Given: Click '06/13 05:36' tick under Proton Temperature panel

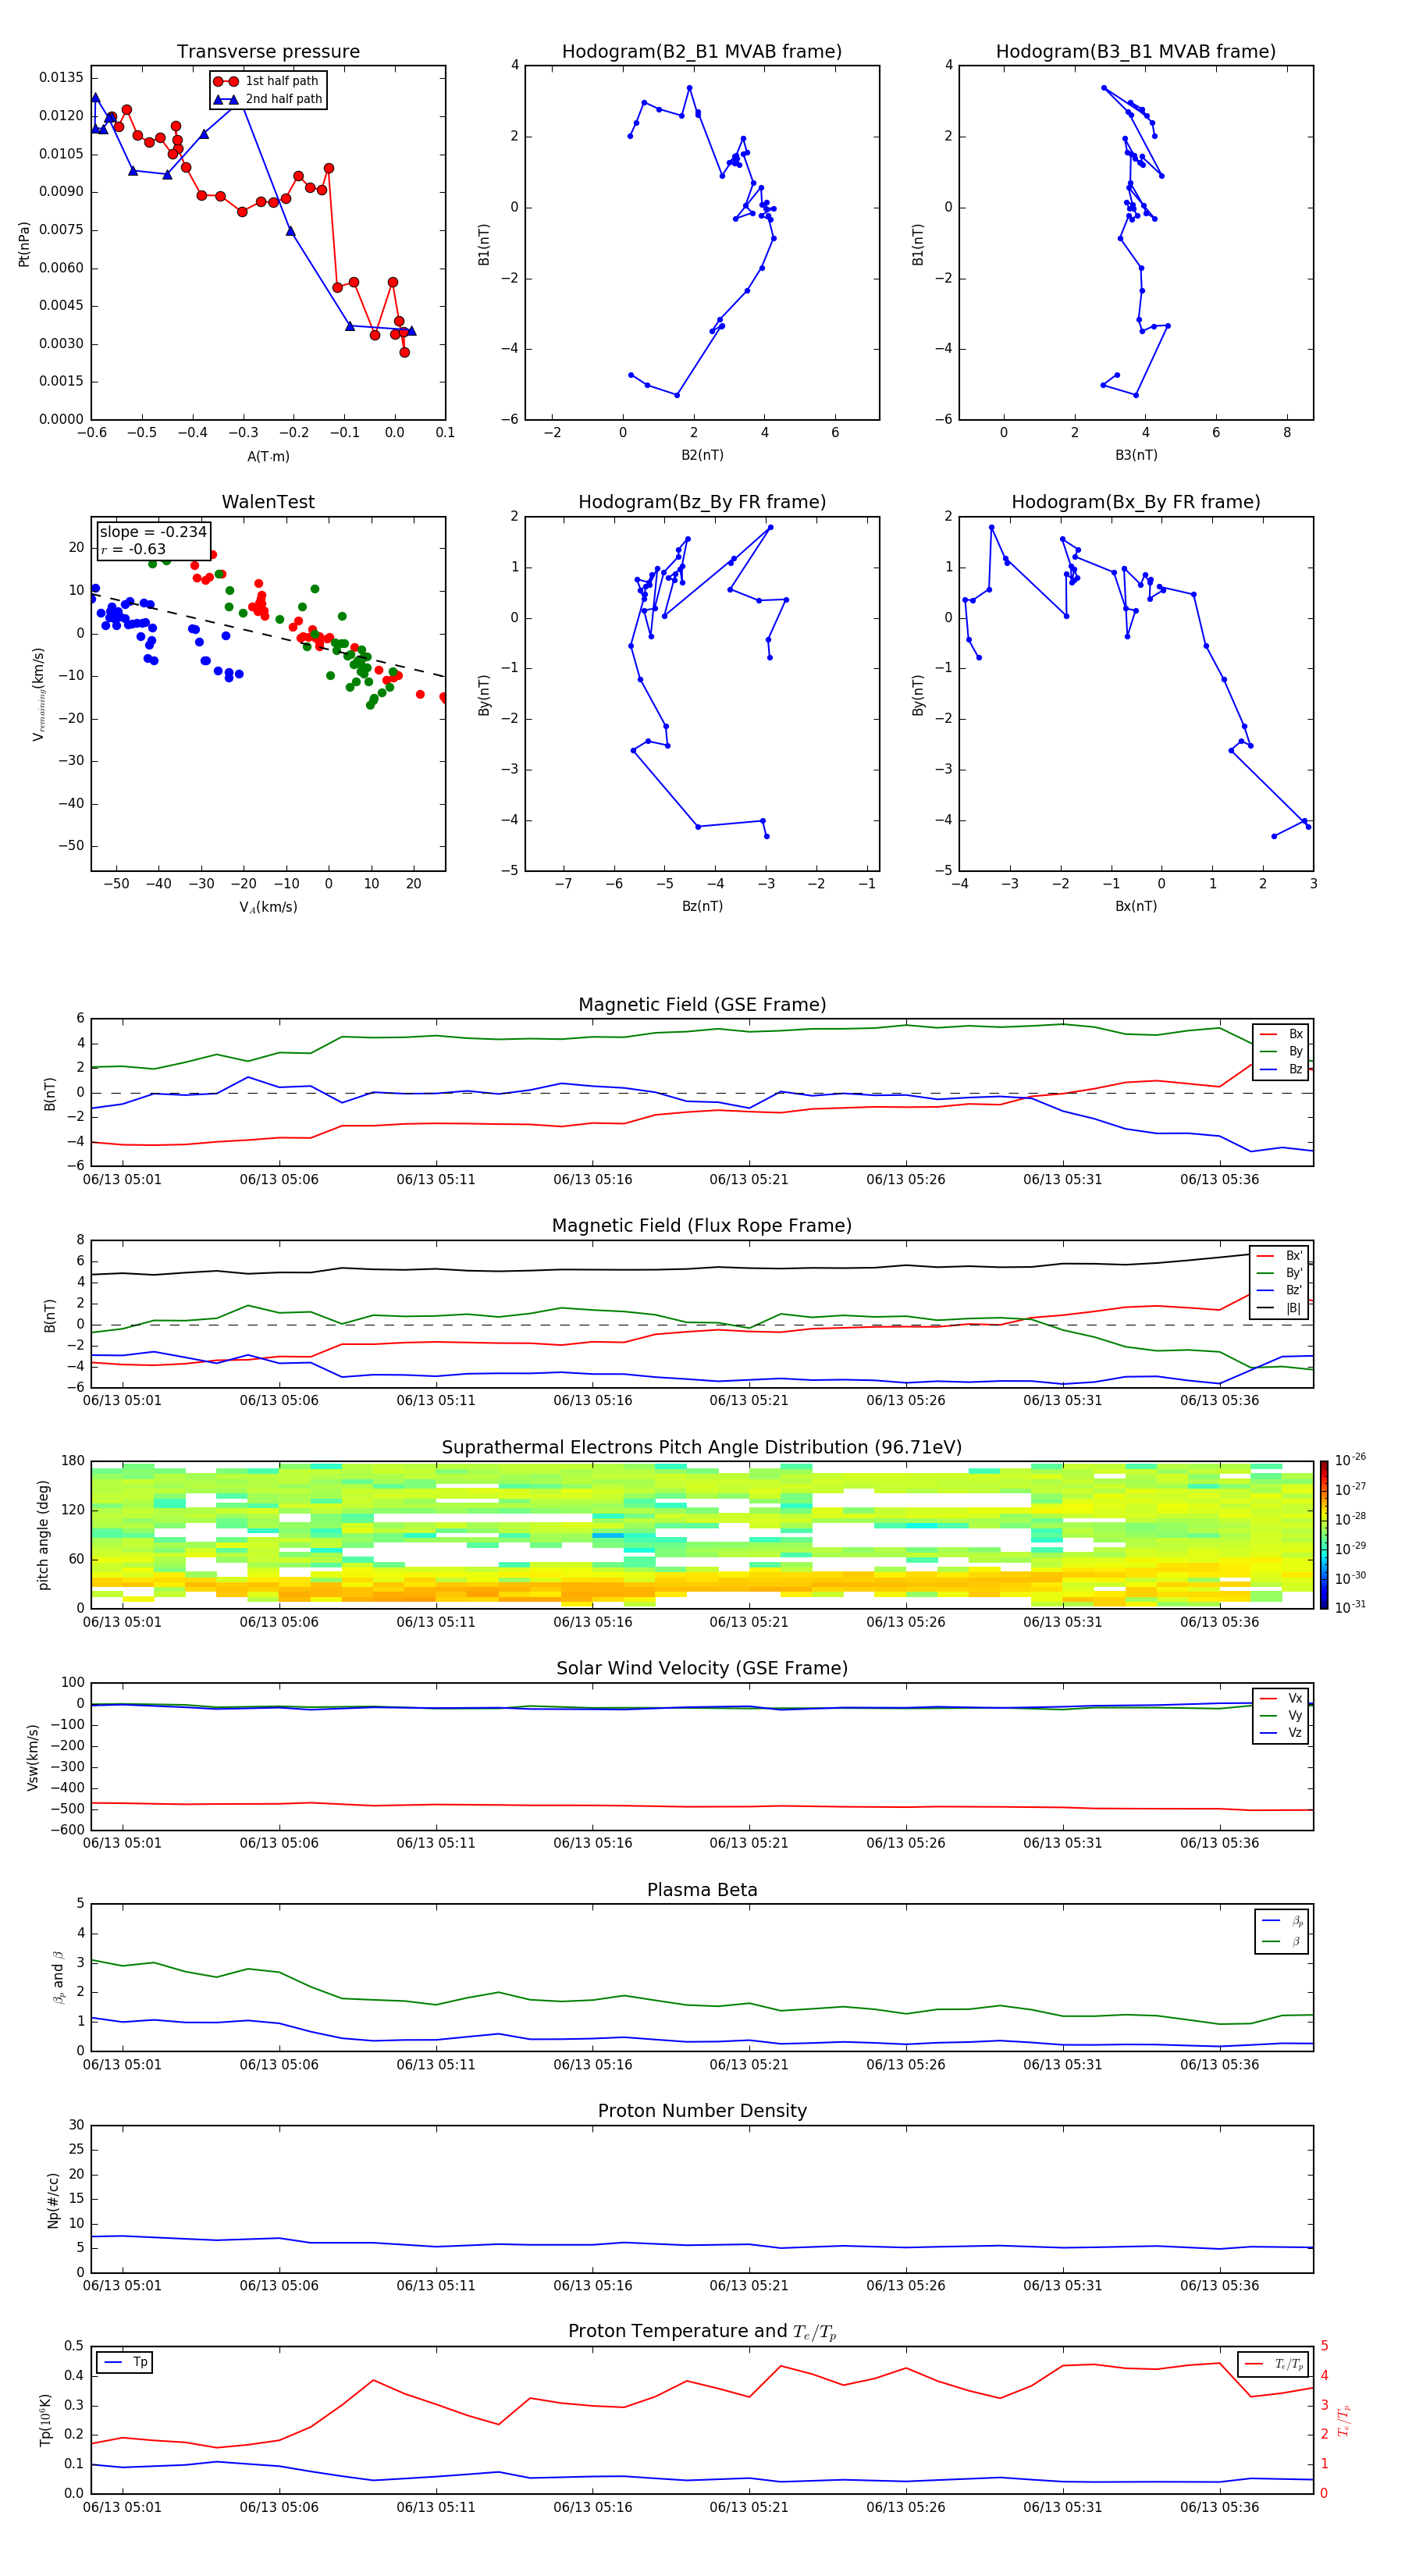Looking at the screenshot, I should 1219,2507.
